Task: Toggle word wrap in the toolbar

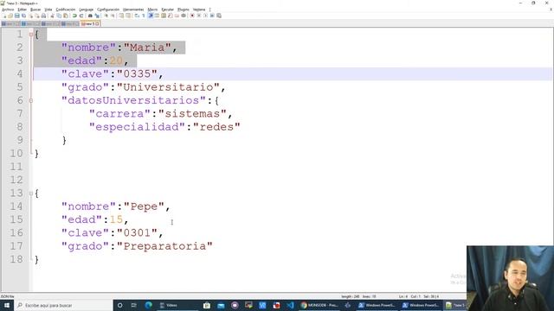Action: (137, 16)
